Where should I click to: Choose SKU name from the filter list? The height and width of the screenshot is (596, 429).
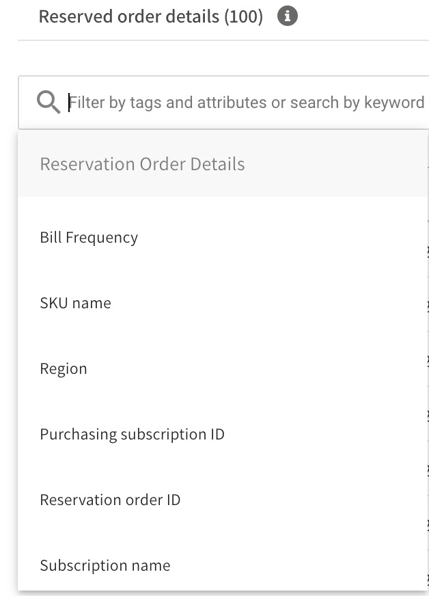coord(75,303)
